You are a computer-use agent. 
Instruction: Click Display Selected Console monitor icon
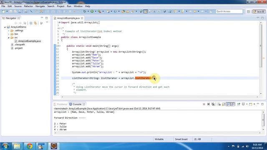click(243, 104)
